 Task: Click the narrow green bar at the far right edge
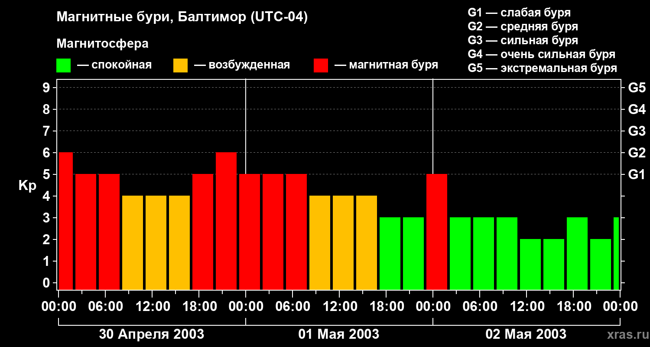click(x=616, y=254)
